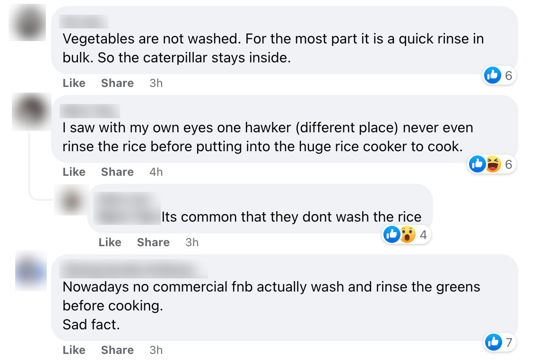
Task: Like the 'Vegetables are not washed' comment
Action: (x=74, y=83)
